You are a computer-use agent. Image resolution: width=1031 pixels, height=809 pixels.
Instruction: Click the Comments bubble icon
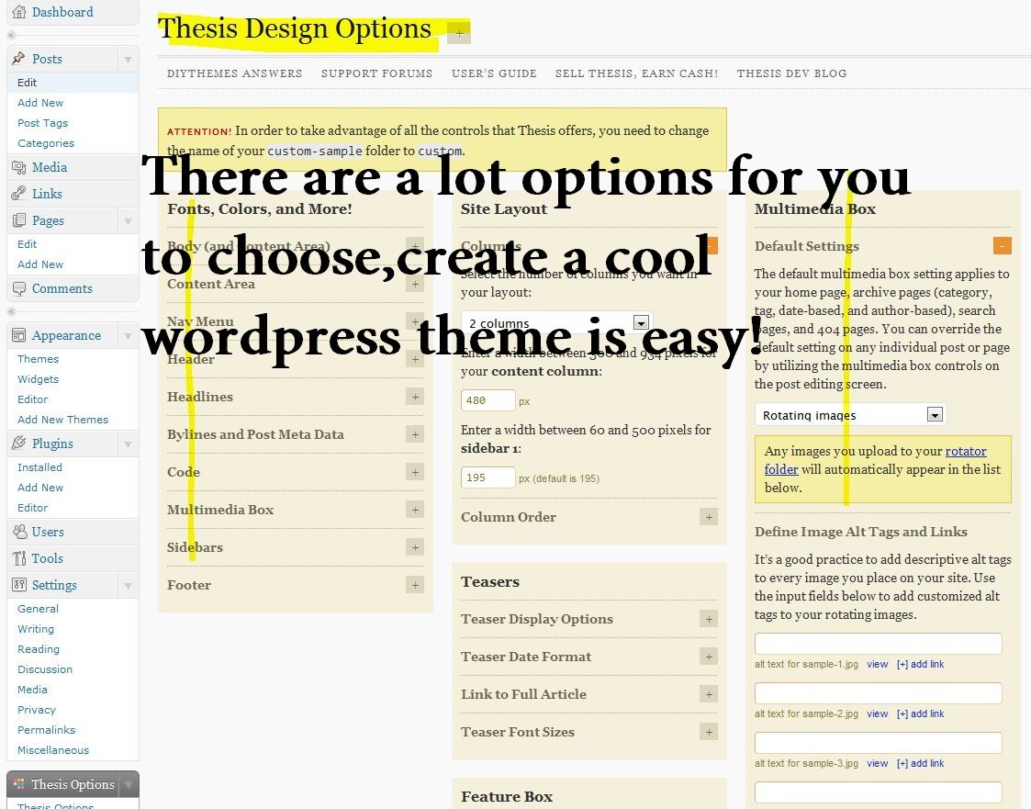(x=19, y=288)
